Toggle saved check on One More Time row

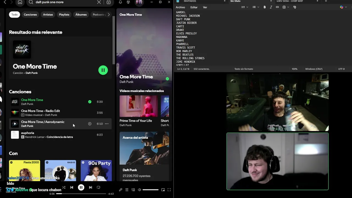pyautogui.click(x=90, y=102)
